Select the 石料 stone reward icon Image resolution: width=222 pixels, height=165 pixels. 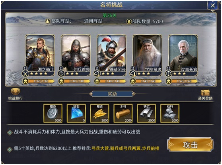[x=170, y=113]
